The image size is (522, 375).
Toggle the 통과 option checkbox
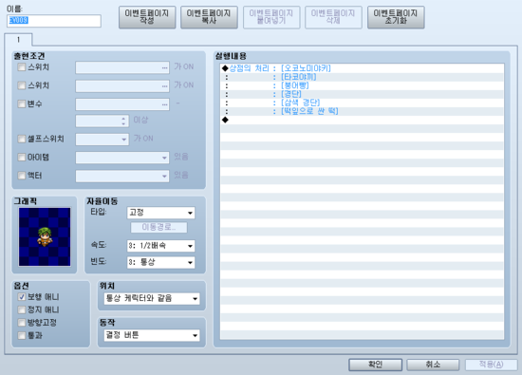tap(22, 335)
